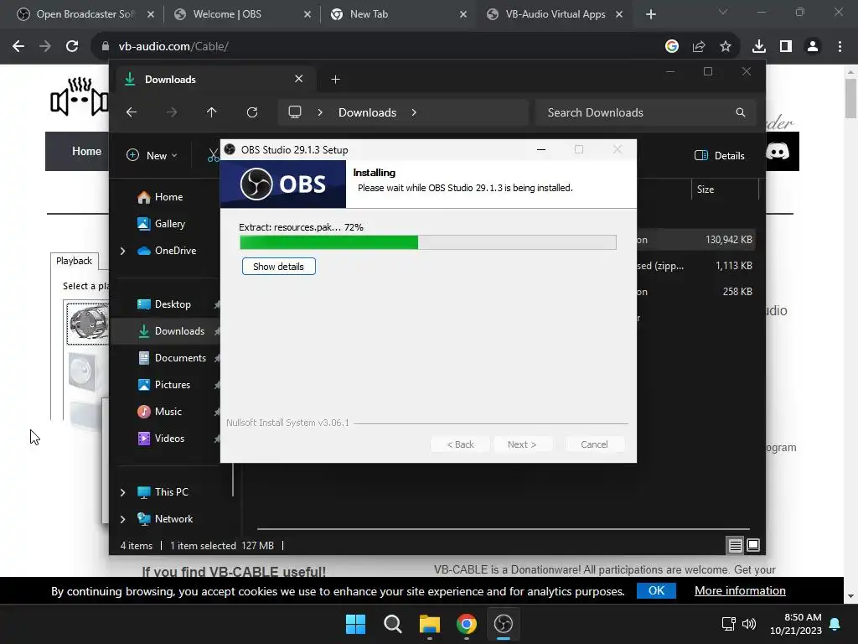The image size is (858, 644).
Task: Open Chrome three-dot menu
Action: point(840,47)
